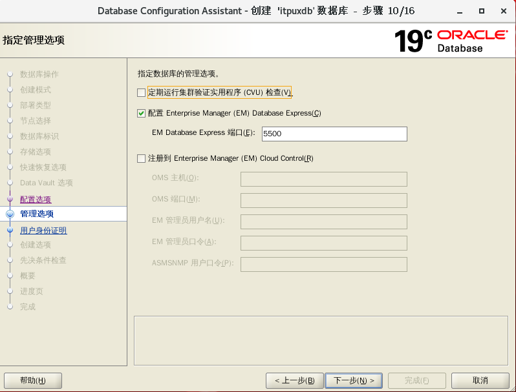Click 指定数据库的管理选项 description text
This screenshot has height=392, width=516.
coord(178,74)
